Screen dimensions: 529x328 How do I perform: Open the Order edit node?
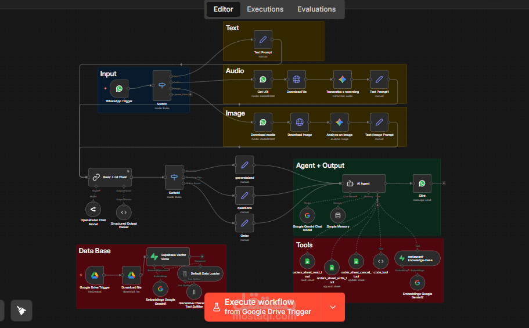244,224
